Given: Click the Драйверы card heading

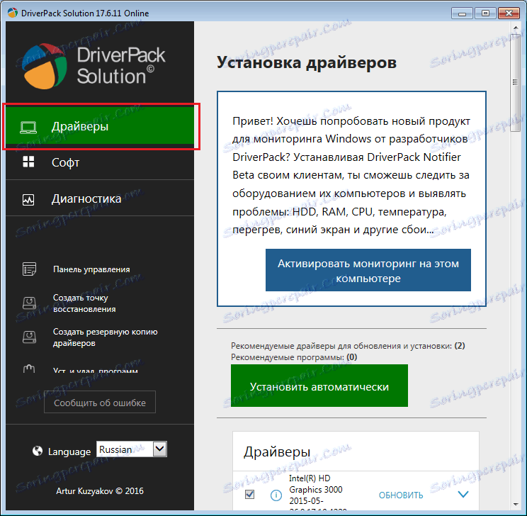Looking at the screenshot, I should 277,452.
